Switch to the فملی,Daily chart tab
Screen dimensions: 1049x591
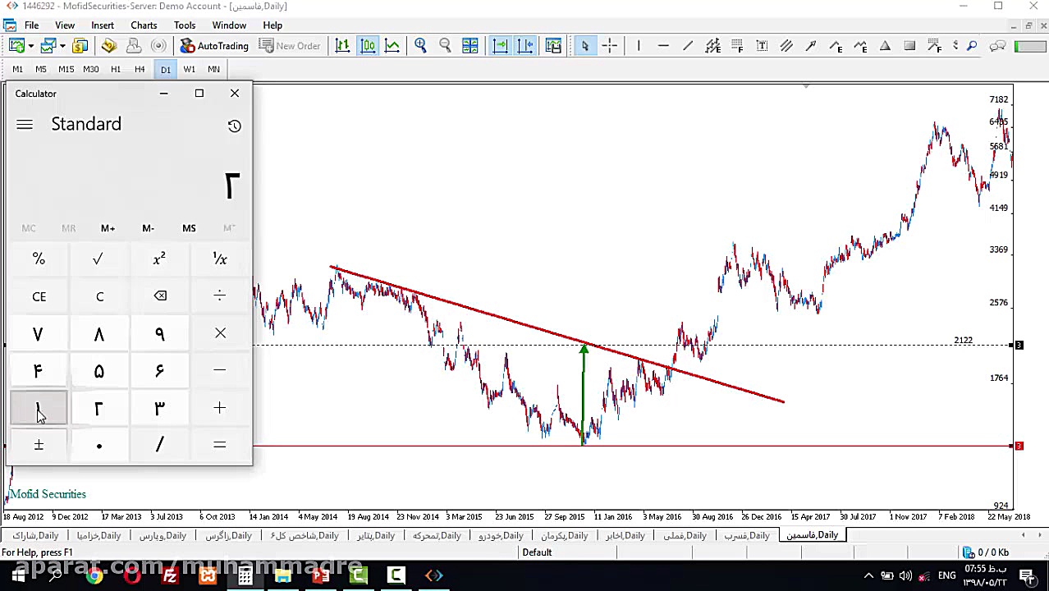coord(685,535)
